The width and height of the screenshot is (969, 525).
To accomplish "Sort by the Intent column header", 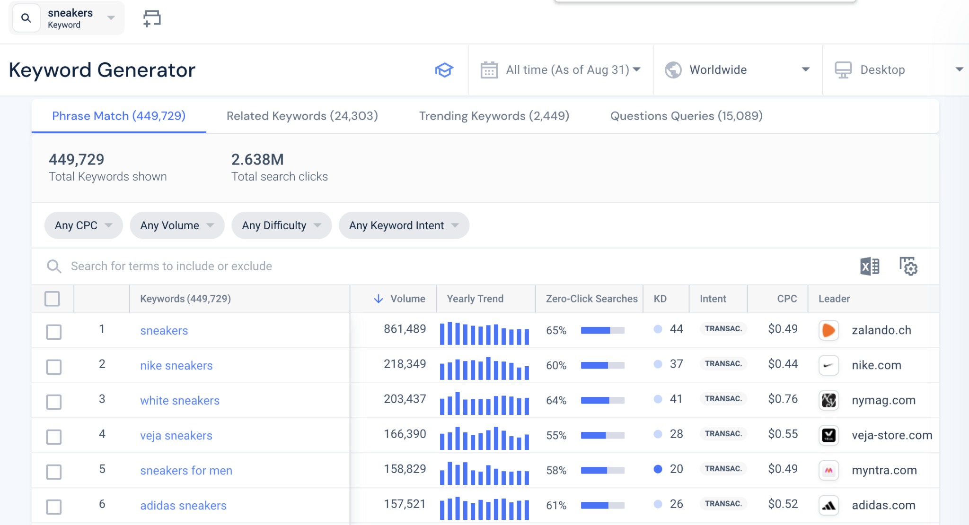I will pyautogui.click(x=713, y=299).
